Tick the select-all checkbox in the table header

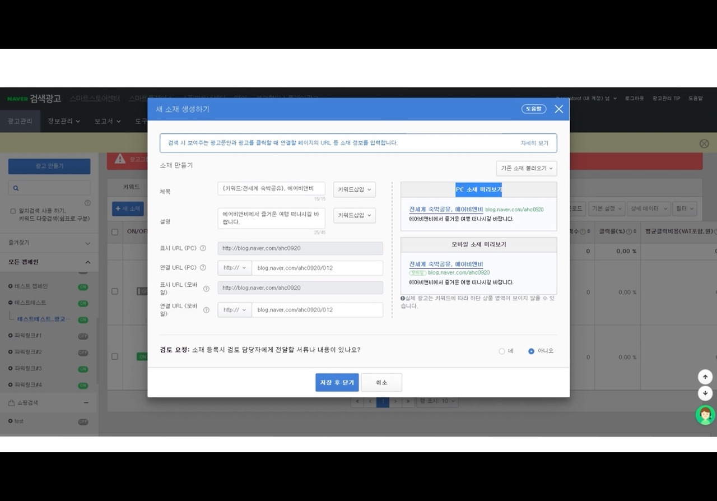pyautogui.click(x=115, y=232)
